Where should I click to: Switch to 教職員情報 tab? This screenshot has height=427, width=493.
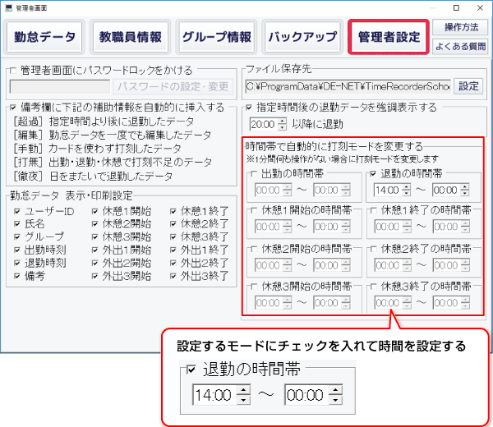(130, 37)
